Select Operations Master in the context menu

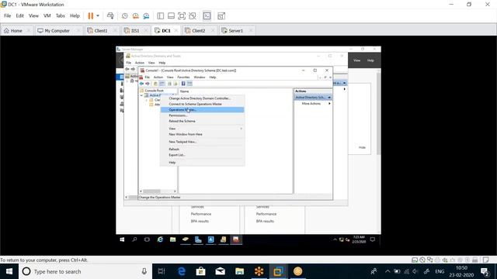click(202, 110)
